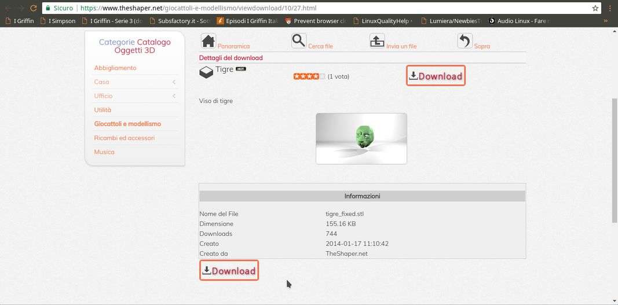Image resolution: width=618 pixels, height=305 pixels.
Task: Click the browser reload button
Action: 34,8
